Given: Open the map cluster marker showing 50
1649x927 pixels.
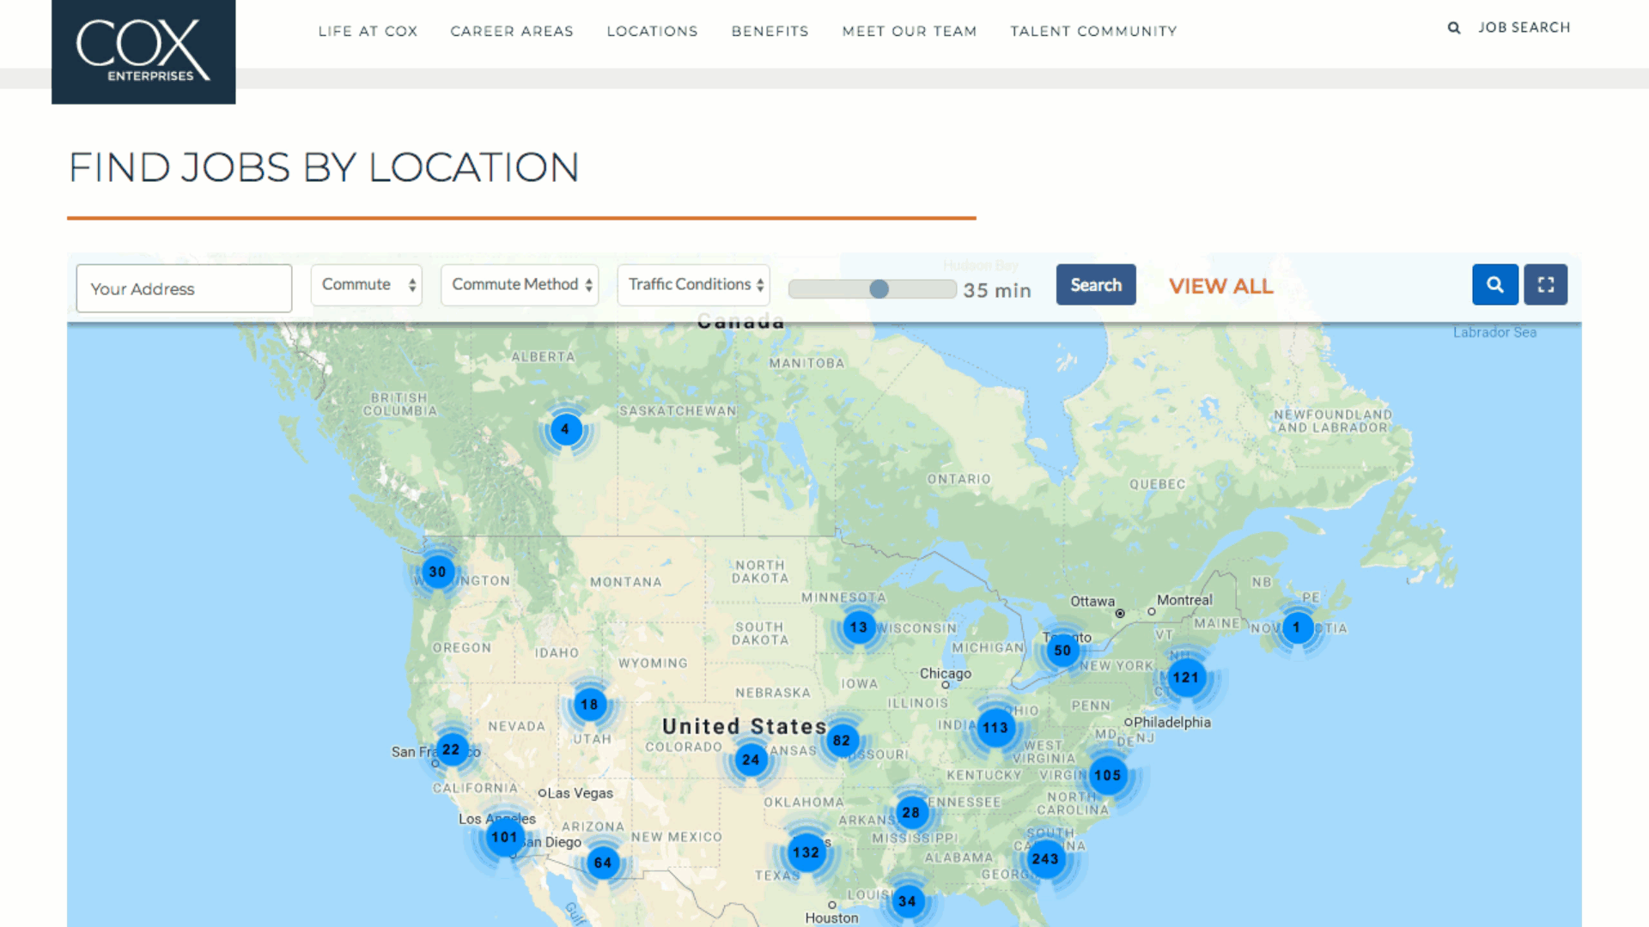Looking at the screenshot, I should pos(1062,651).
